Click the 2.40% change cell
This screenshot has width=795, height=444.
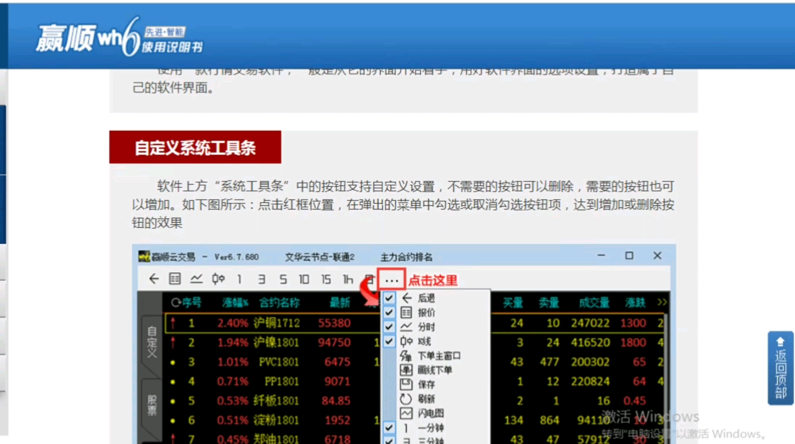click(x=233, y=323)
